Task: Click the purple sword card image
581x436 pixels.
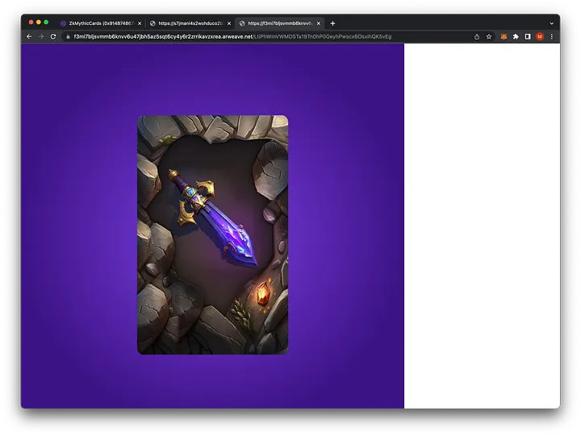Action: [x=212, y=218]
